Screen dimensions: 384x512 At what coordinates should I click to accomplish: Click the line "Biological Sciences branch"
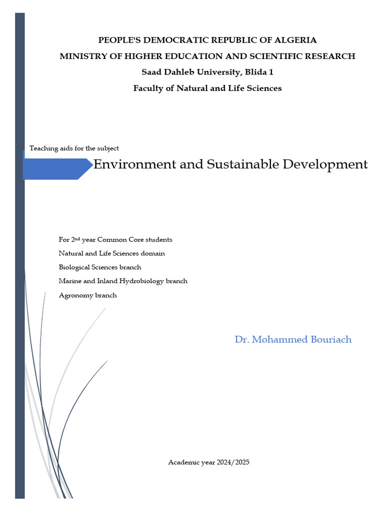pos(100,267)
